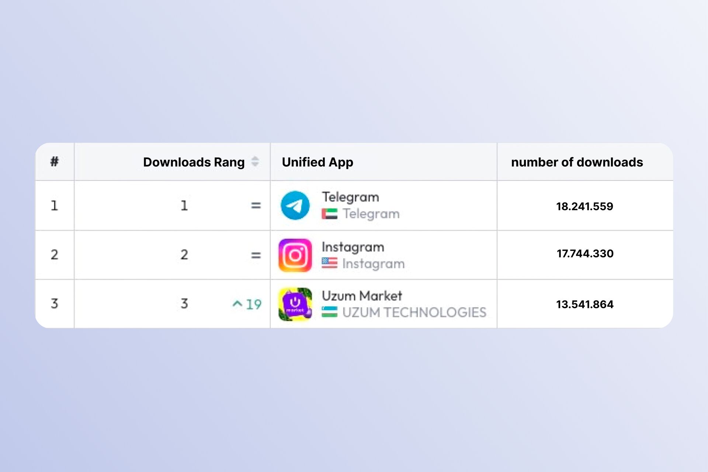
Task: Select the Unified App column header
Action: [317, 162]
